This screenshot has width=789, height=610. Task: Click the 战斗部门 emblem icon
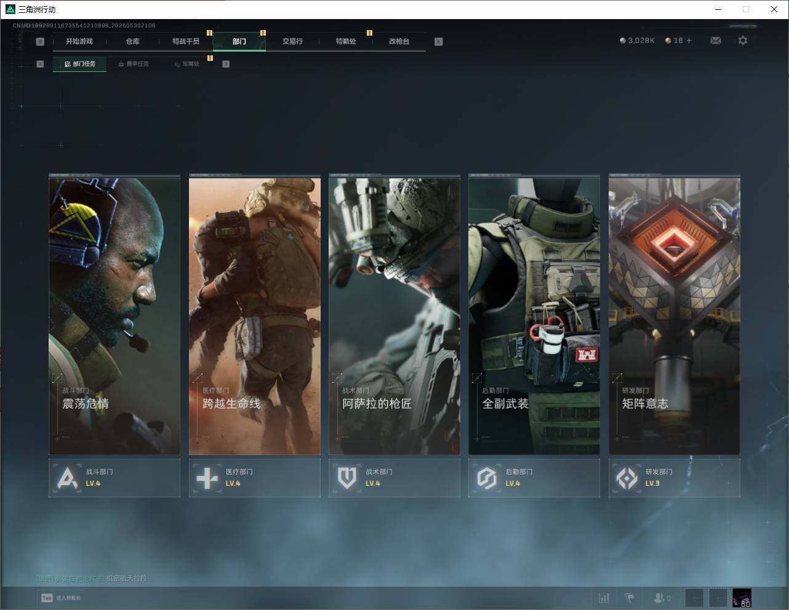(x=67, y=478)
